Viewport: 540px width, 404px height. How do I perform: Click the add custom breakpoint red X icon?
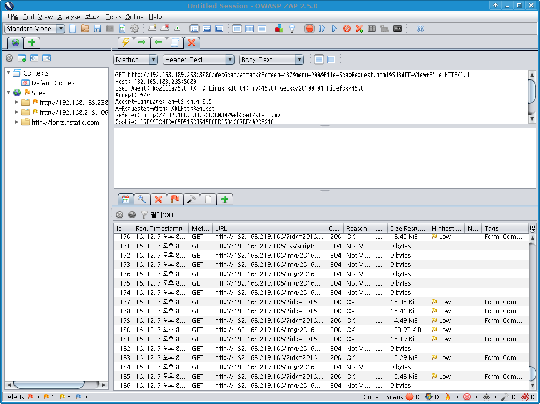pos(359,28)
